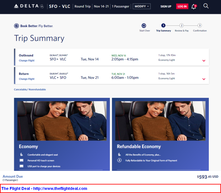This screenshot has height=193, width=221.
Task: Open search with magnifier icon
Action: click(206, 6)
